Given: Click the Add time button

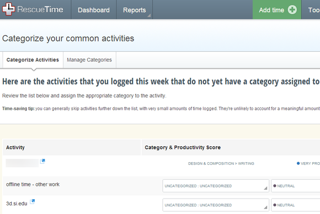Looking at the screenshot, I should coord(277,10).
